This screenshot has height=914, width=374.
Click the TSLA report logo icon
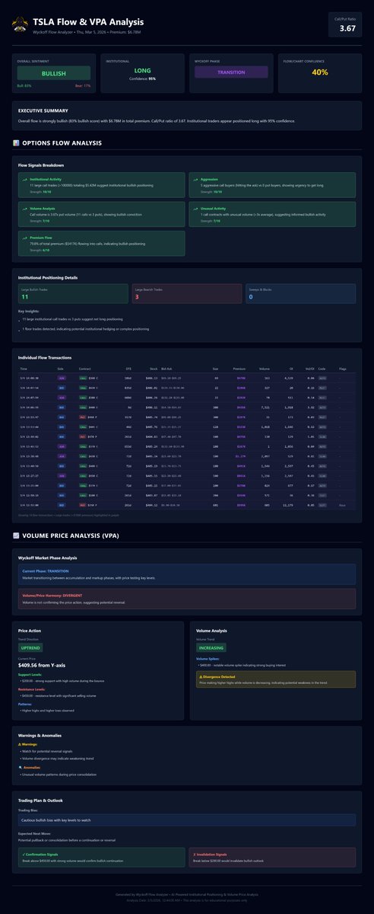tap(20, 25)
